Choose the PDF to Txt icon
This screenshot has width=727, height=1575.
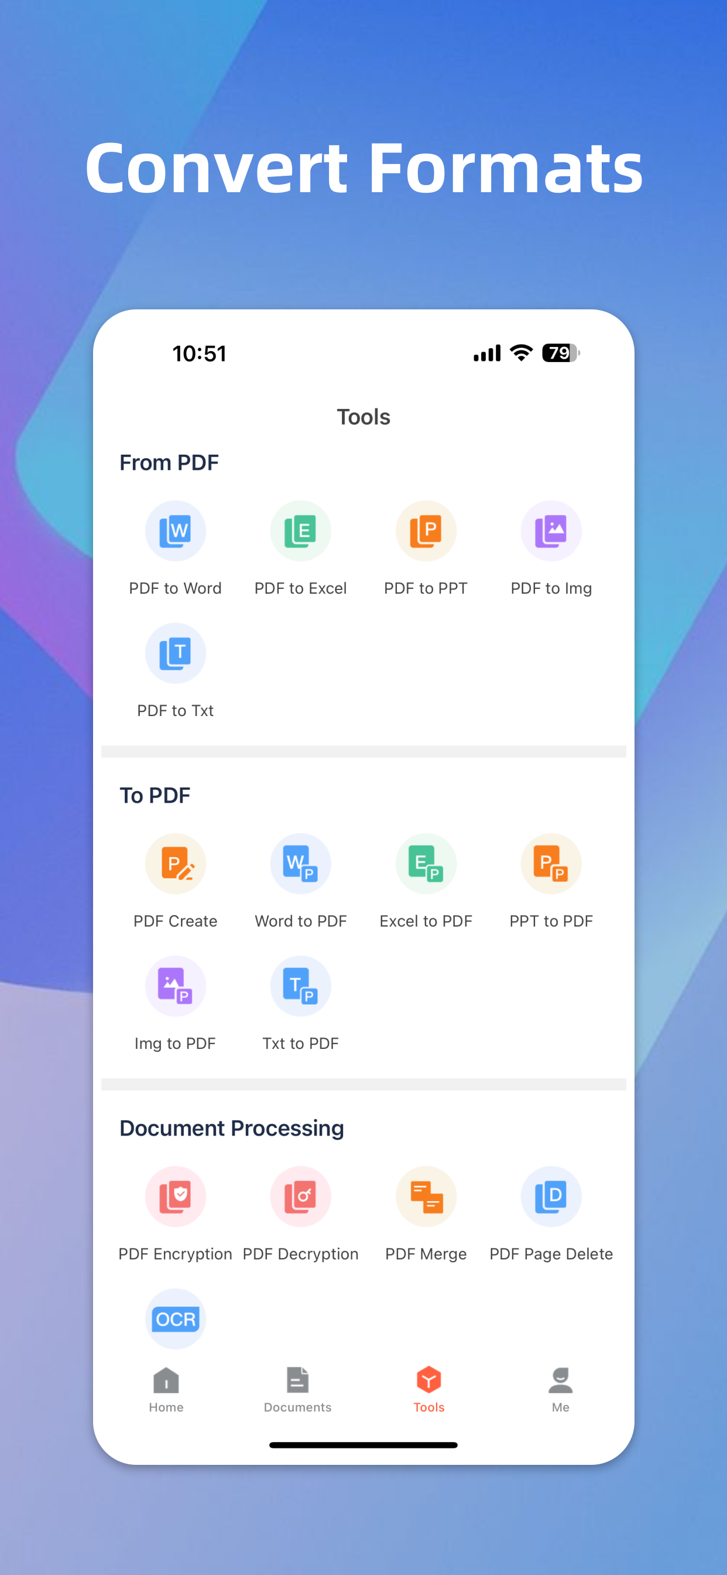pyautogui.click(x=176, y=653)
